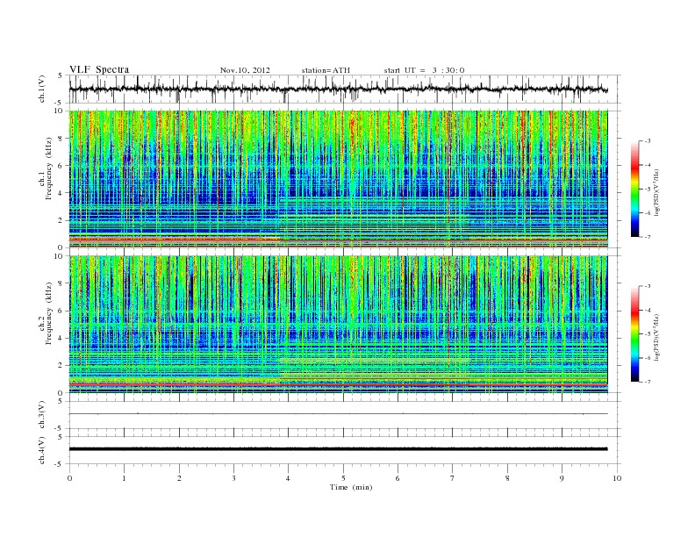Click the ch.4 thick trace panel
This screenshot has height=537, width=695.
pyautogui.click(x=345, y=450)
